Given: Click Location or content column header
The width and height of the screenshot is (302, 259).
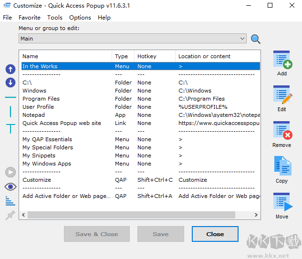Looking at the screenshot, I should [x=218, y=56].
